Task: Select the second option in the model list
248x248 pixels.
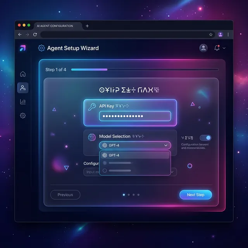Action: (135, 163)
